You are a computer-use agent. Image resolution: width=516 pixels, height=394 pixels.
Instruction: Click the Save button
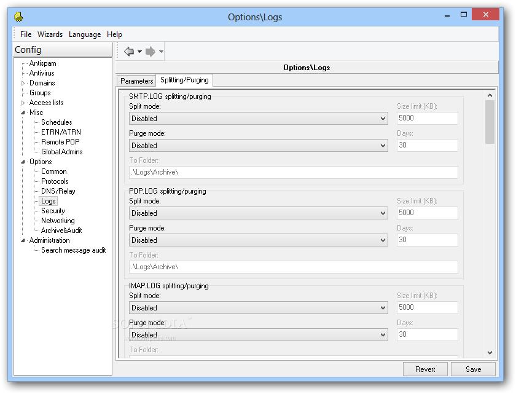pos(473,369)
